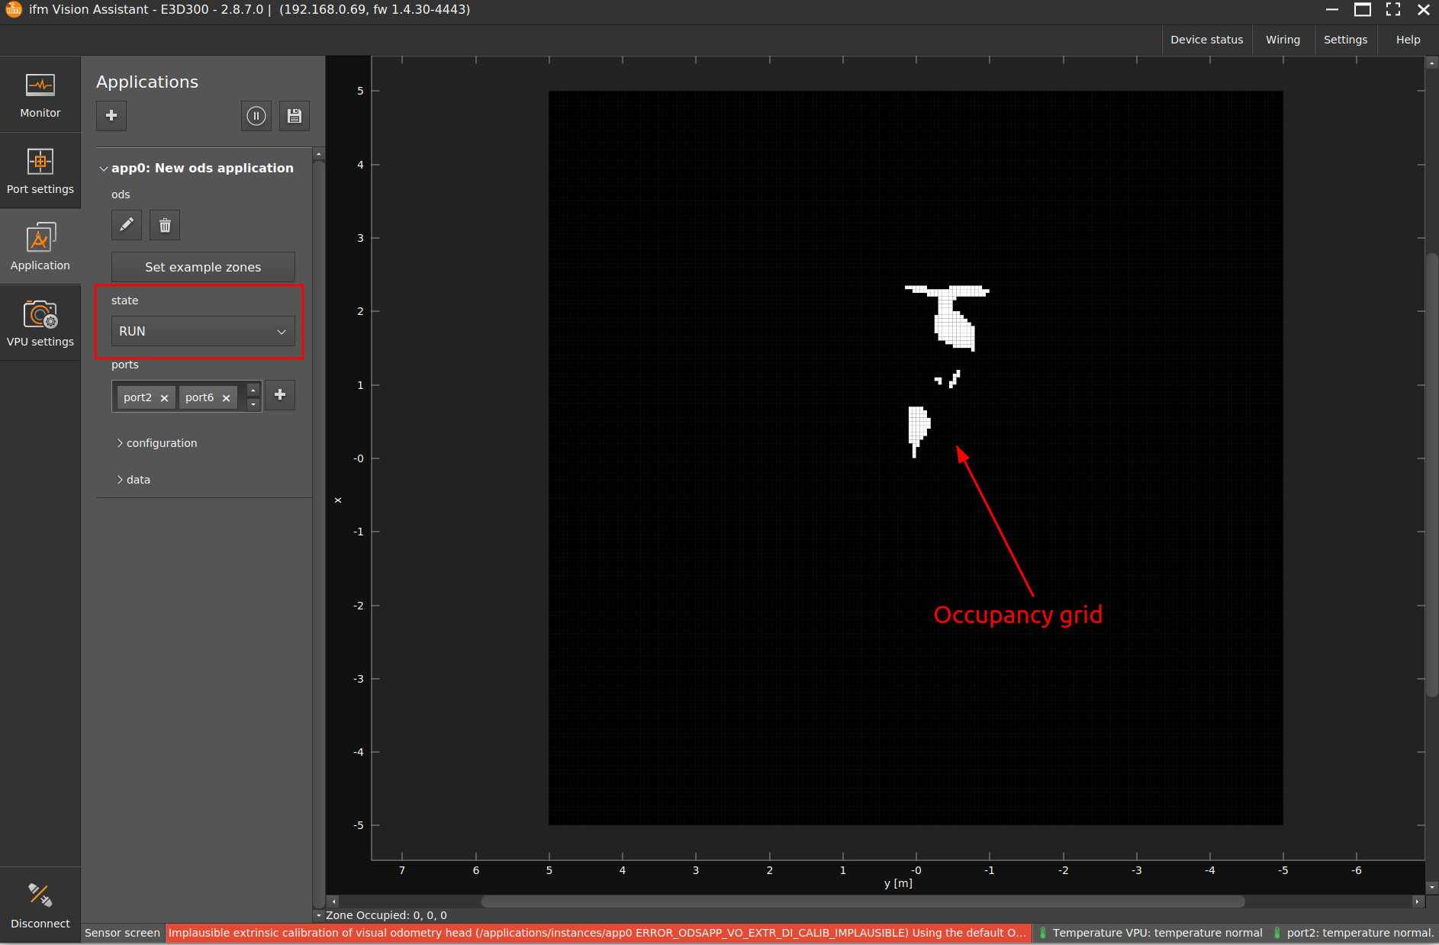Remove port6 from the ports list

pos(226,398)
